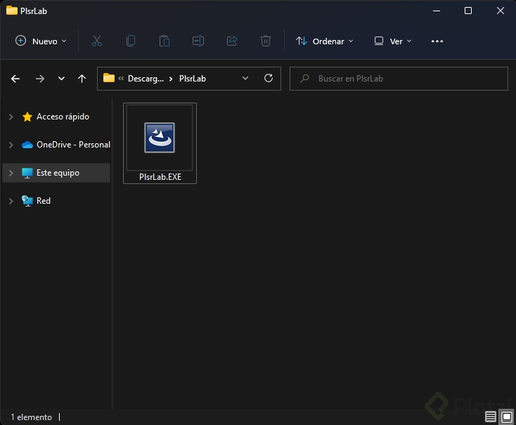Open the Nuevo menu

point(41,41)
